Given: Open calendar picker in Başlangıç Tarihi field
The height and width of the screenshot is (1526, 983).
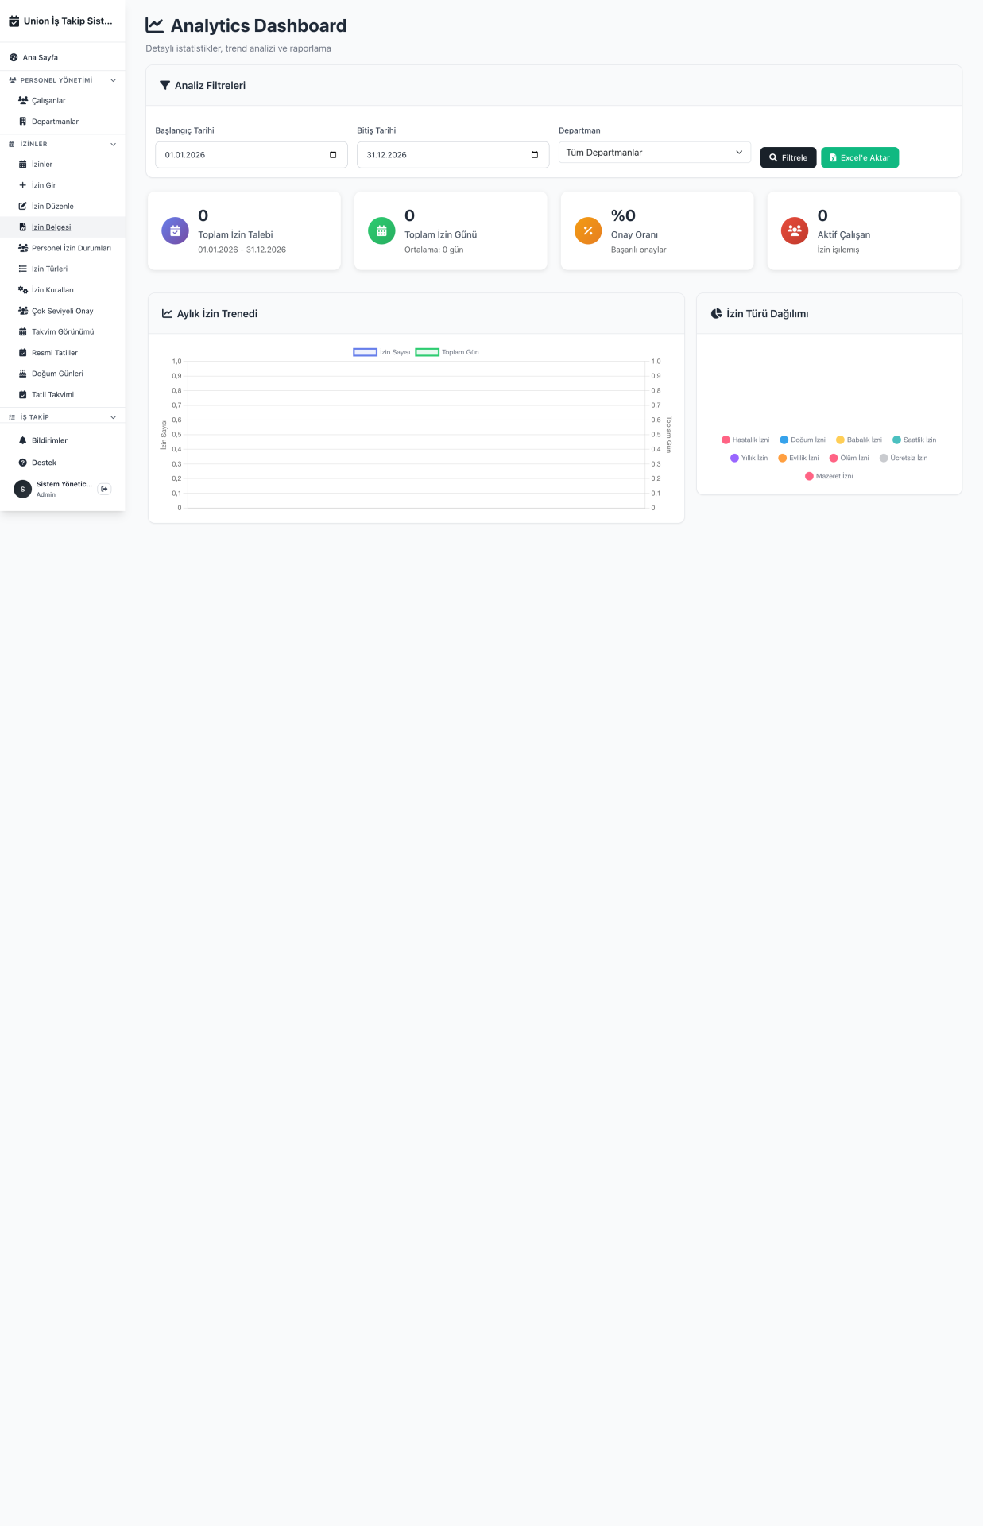Looking at the screenshot, I should coord(333,155).
